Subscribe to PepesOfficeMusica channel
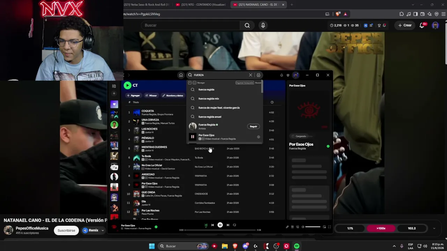Image resolution: width=447 pixels, height=251 pixels. pyautogui.click(x=66, y=230)
